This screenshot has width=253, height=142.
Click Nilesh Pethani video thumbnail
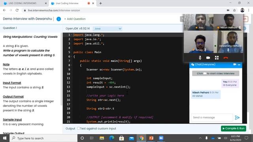tap(228, 22)
